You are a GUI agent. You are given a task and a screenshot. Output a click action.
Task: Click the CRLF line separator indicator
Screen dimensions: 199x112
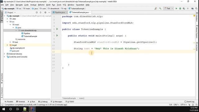[176, 105]
